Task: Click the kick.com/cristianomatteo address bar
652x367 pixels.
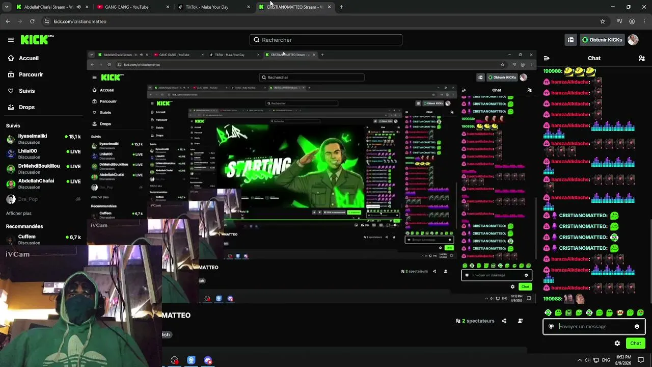Action: click(x=324, y=21)
